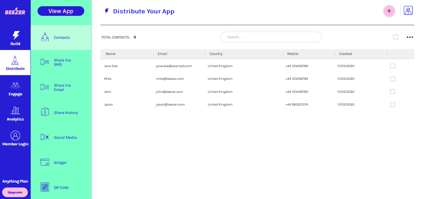Toggle the select-all contacts checkbox

pos(395,37)
